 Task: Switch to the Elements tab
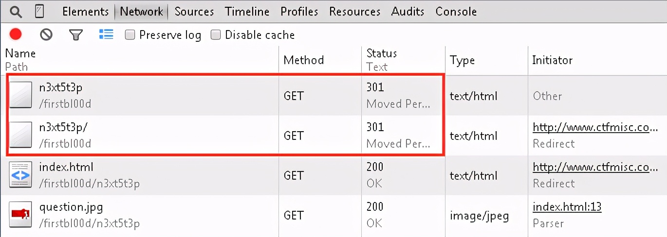[x=85, y=11]
